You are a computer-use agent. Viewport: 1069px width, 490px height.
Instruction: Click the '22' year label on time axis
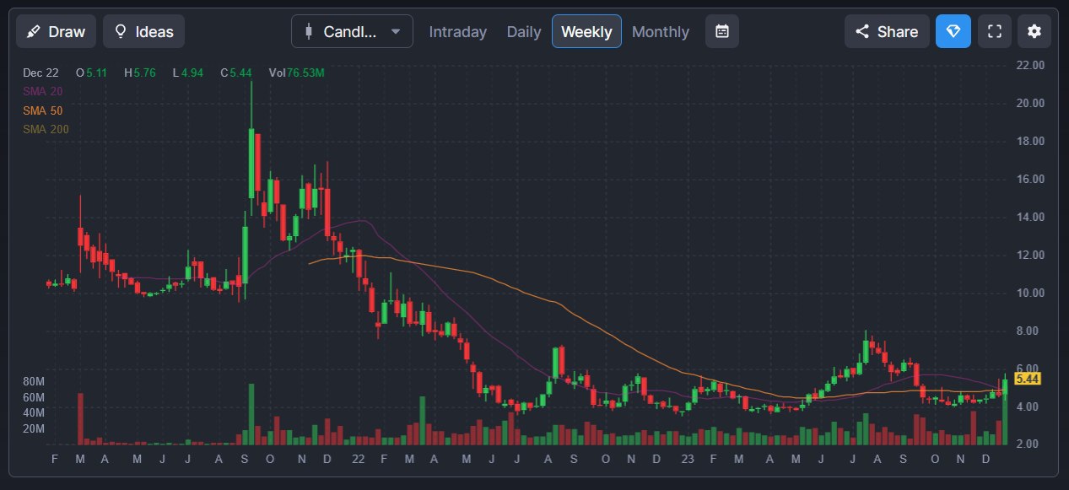coord(358,458)
